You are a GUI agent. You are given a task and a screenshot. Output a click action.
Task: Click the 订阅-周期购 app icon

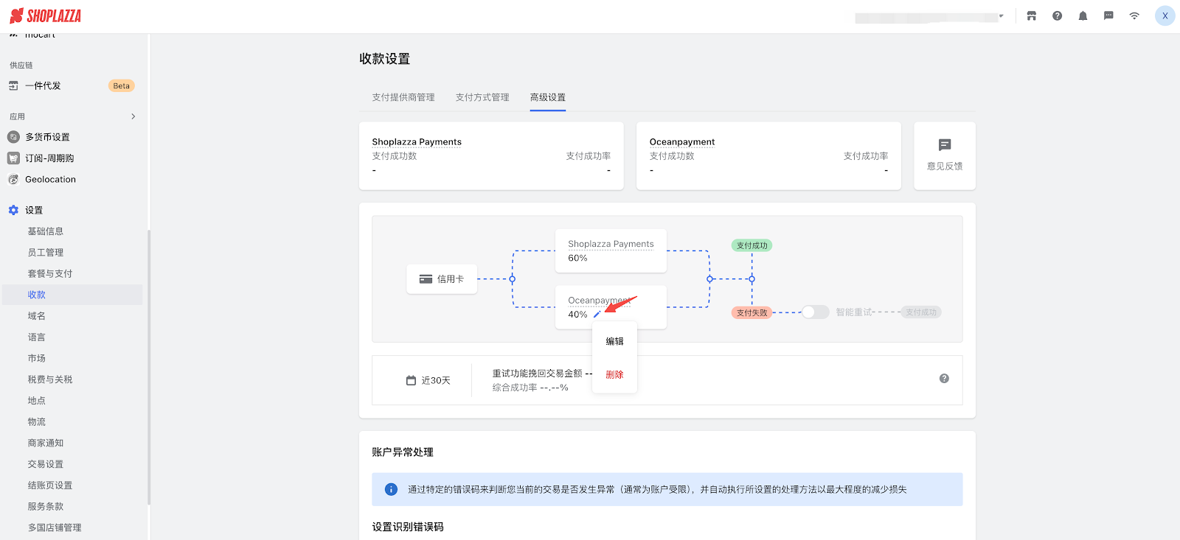point(13,158)
